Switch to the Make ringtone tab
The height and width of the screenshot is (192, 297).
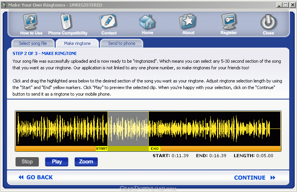pos(77,43)
